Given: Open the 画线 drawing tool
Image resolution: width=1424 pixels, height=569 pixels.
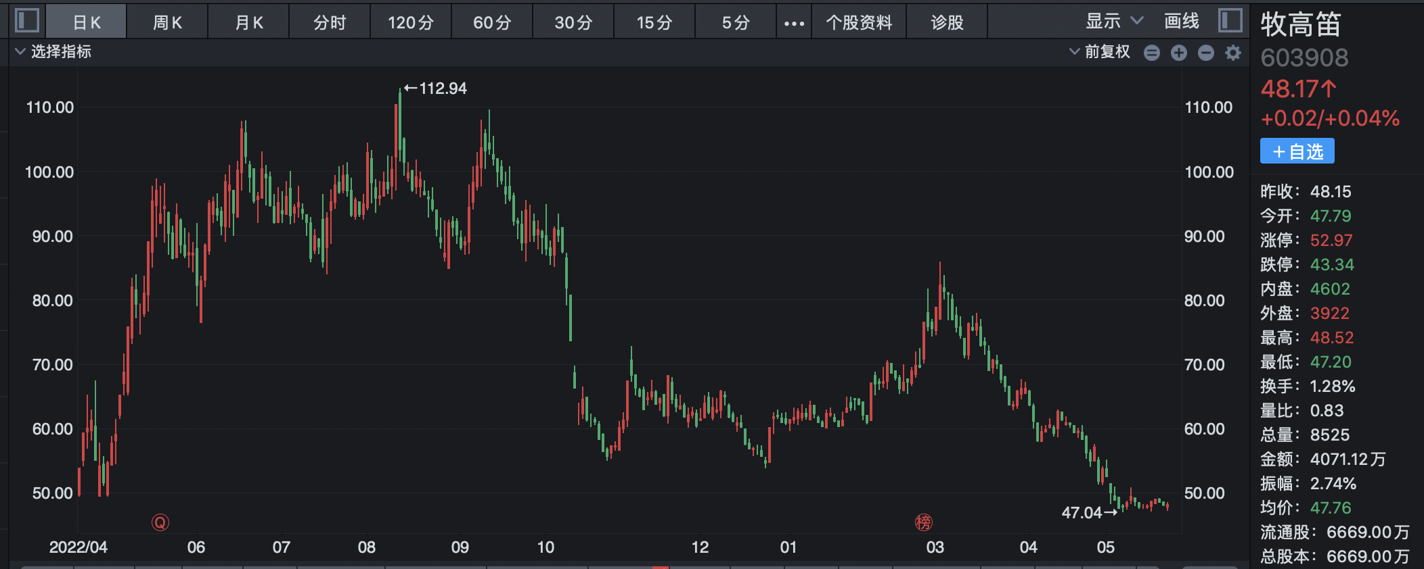Looking at the screenshot, I should [x=1182, y=22].
